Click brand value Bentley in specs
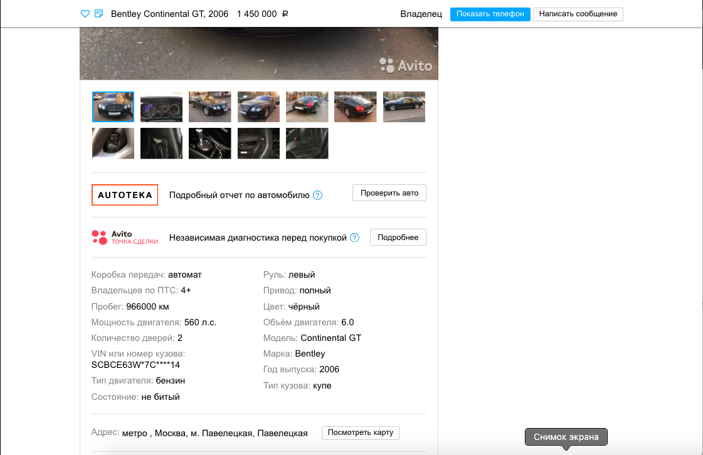 [310, 353]
